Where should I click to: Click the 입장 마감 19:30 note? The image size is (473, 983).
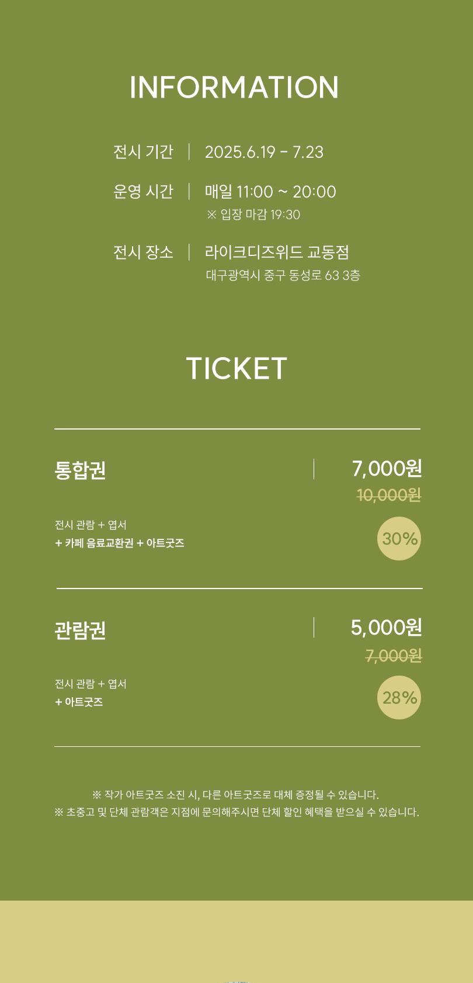point(253,214)
